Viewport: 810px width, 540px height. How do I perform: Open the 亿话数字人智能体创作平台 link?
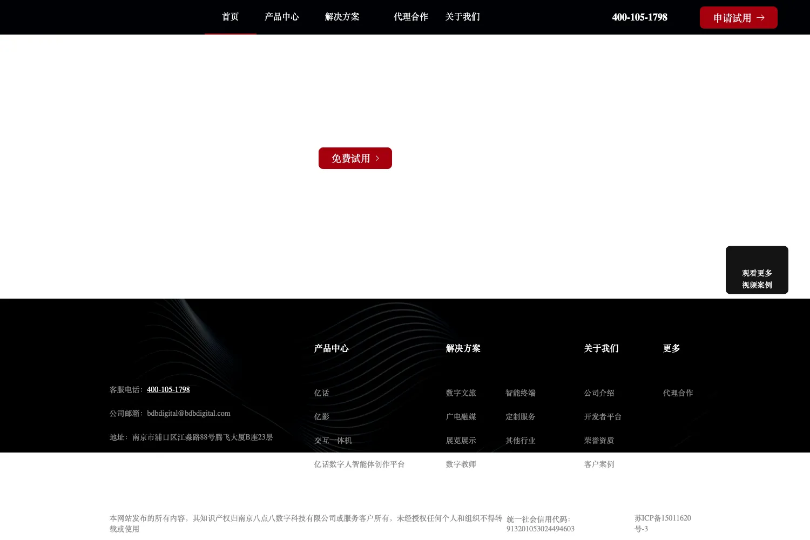[x=360, y=464]
